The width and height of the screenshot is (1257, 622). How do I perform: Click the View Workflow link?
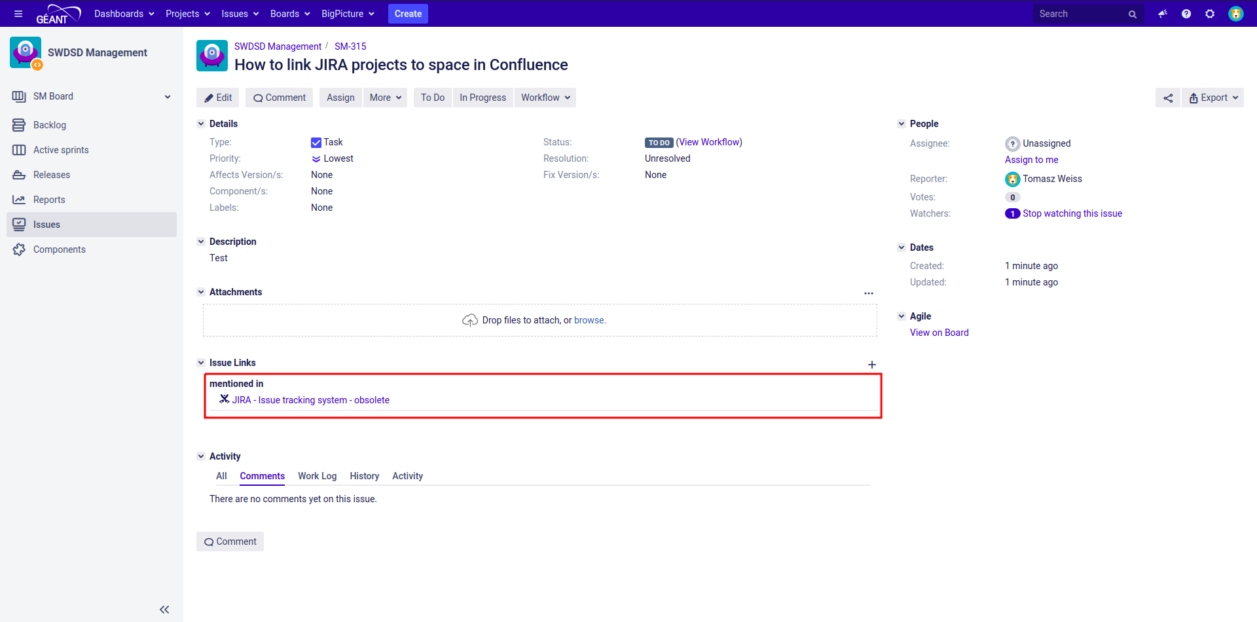click(709, 142)
